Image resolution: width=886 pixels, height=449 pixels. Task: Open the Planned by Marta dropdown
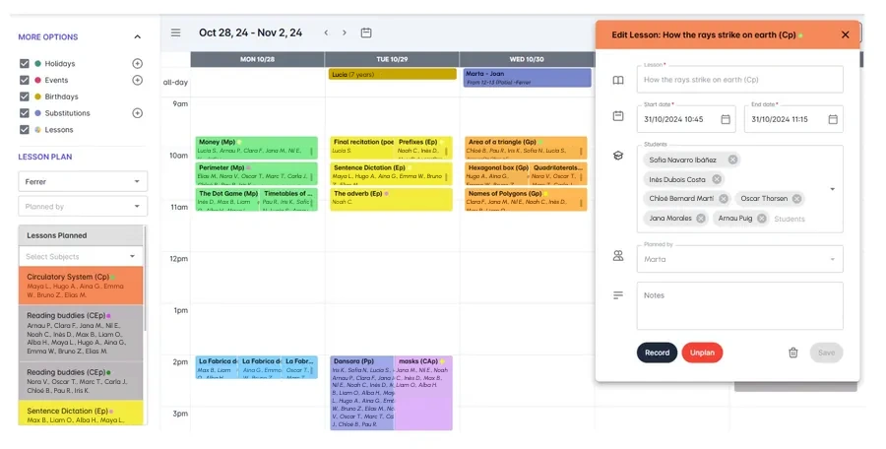tap(739, 259)
